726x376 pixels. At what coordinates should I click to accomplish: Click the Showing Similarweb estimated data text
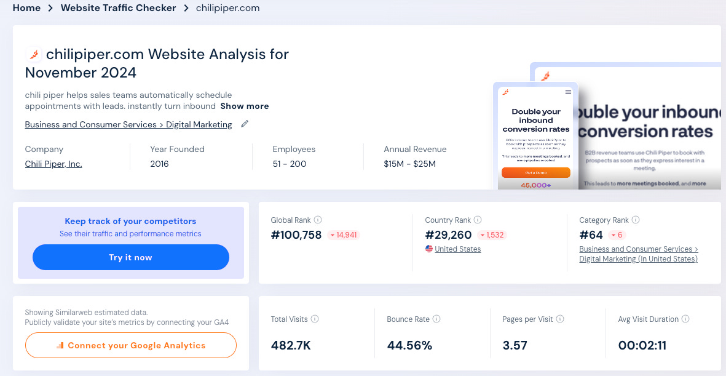[x=86, y=313]
